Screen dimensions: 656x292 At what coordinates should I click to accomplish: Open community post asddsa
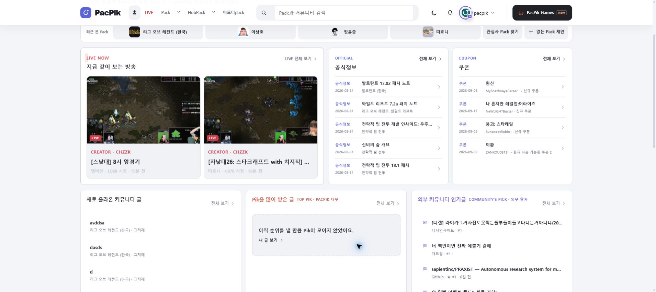coord(160,226)
